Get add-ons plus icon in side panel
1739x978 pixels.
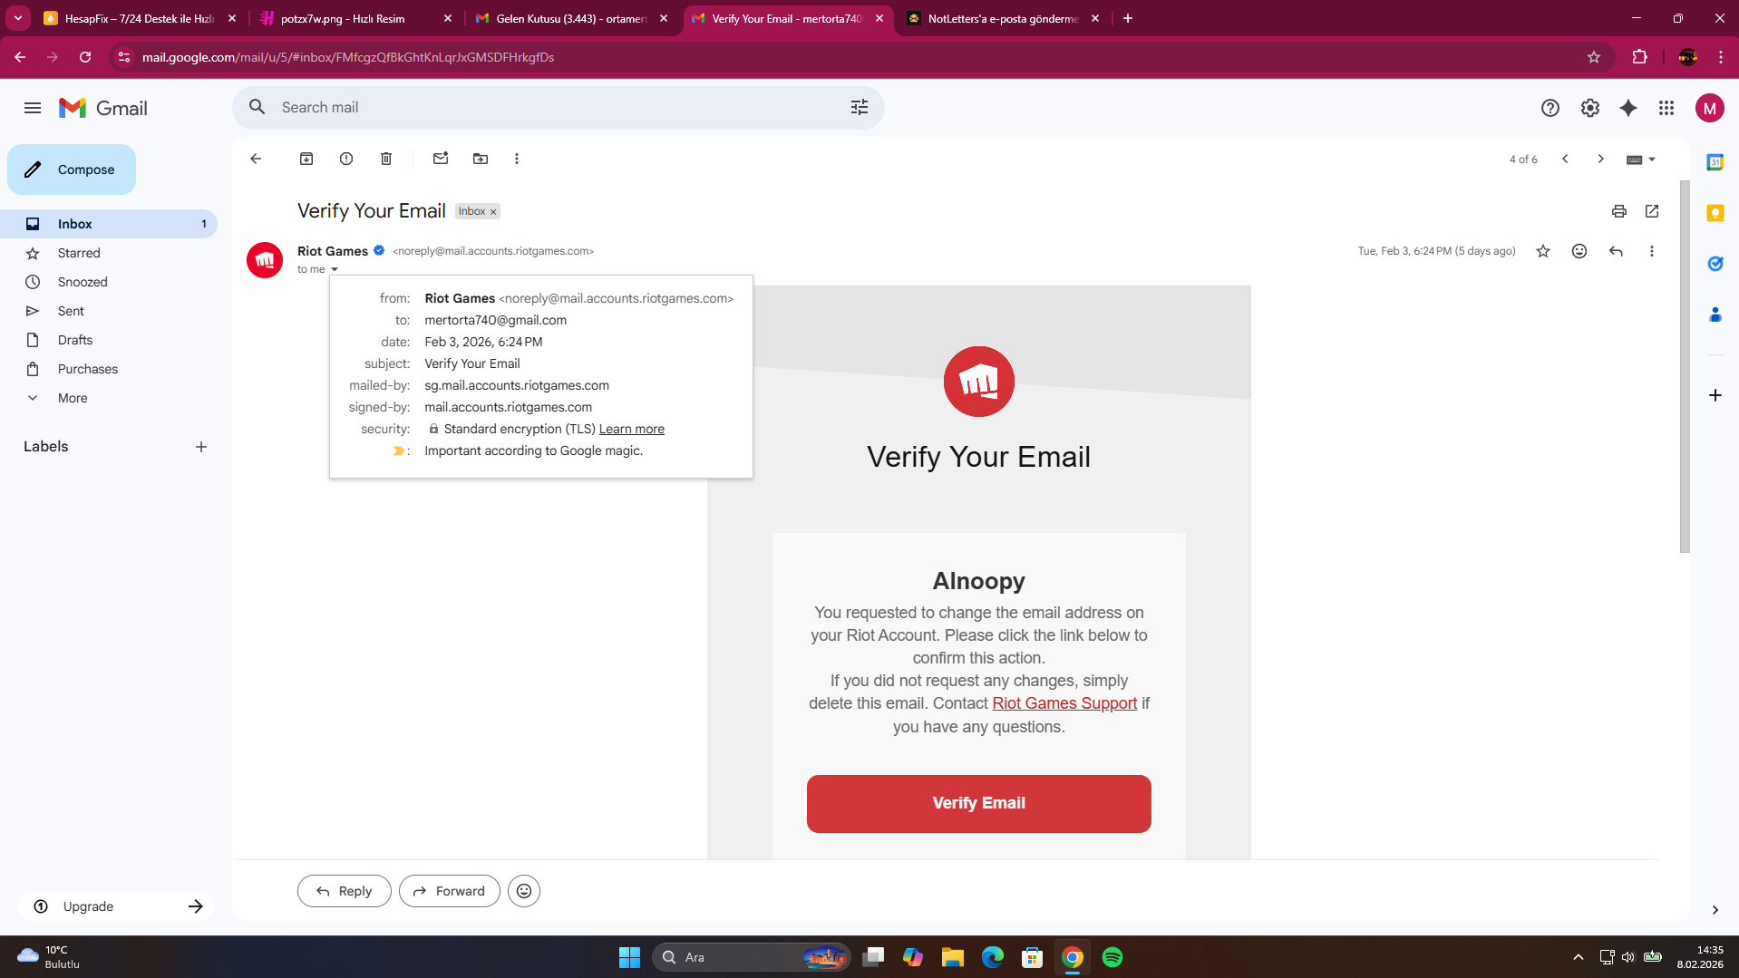click(1715, 395)
